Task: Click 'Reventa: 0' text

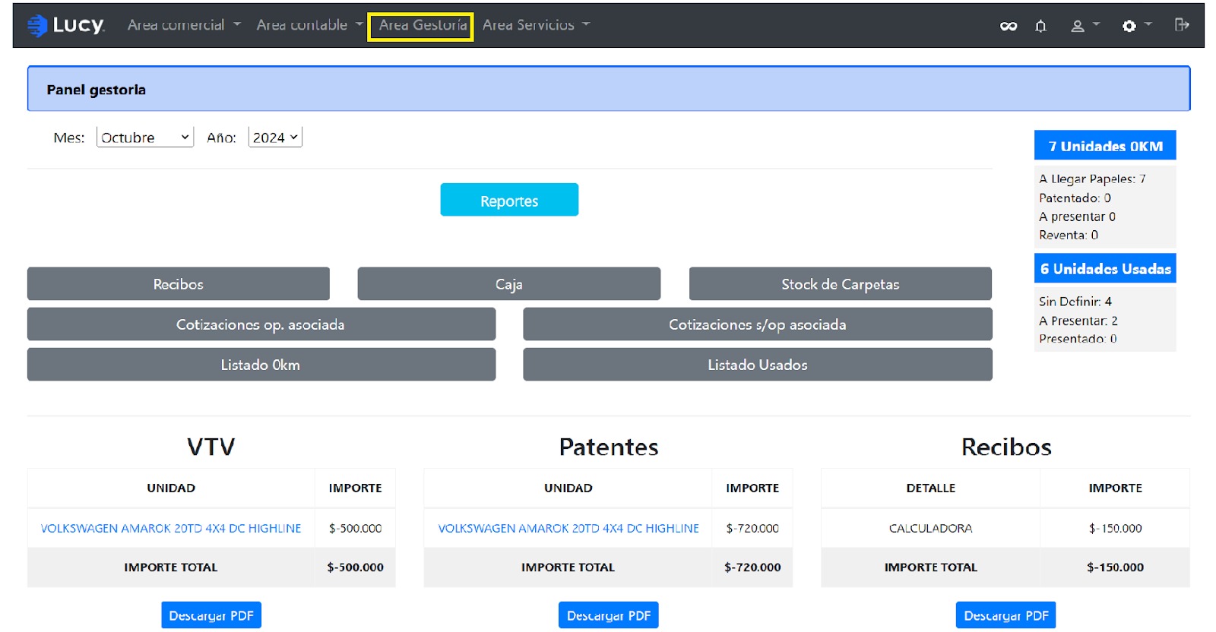Action: point(1069,235)
